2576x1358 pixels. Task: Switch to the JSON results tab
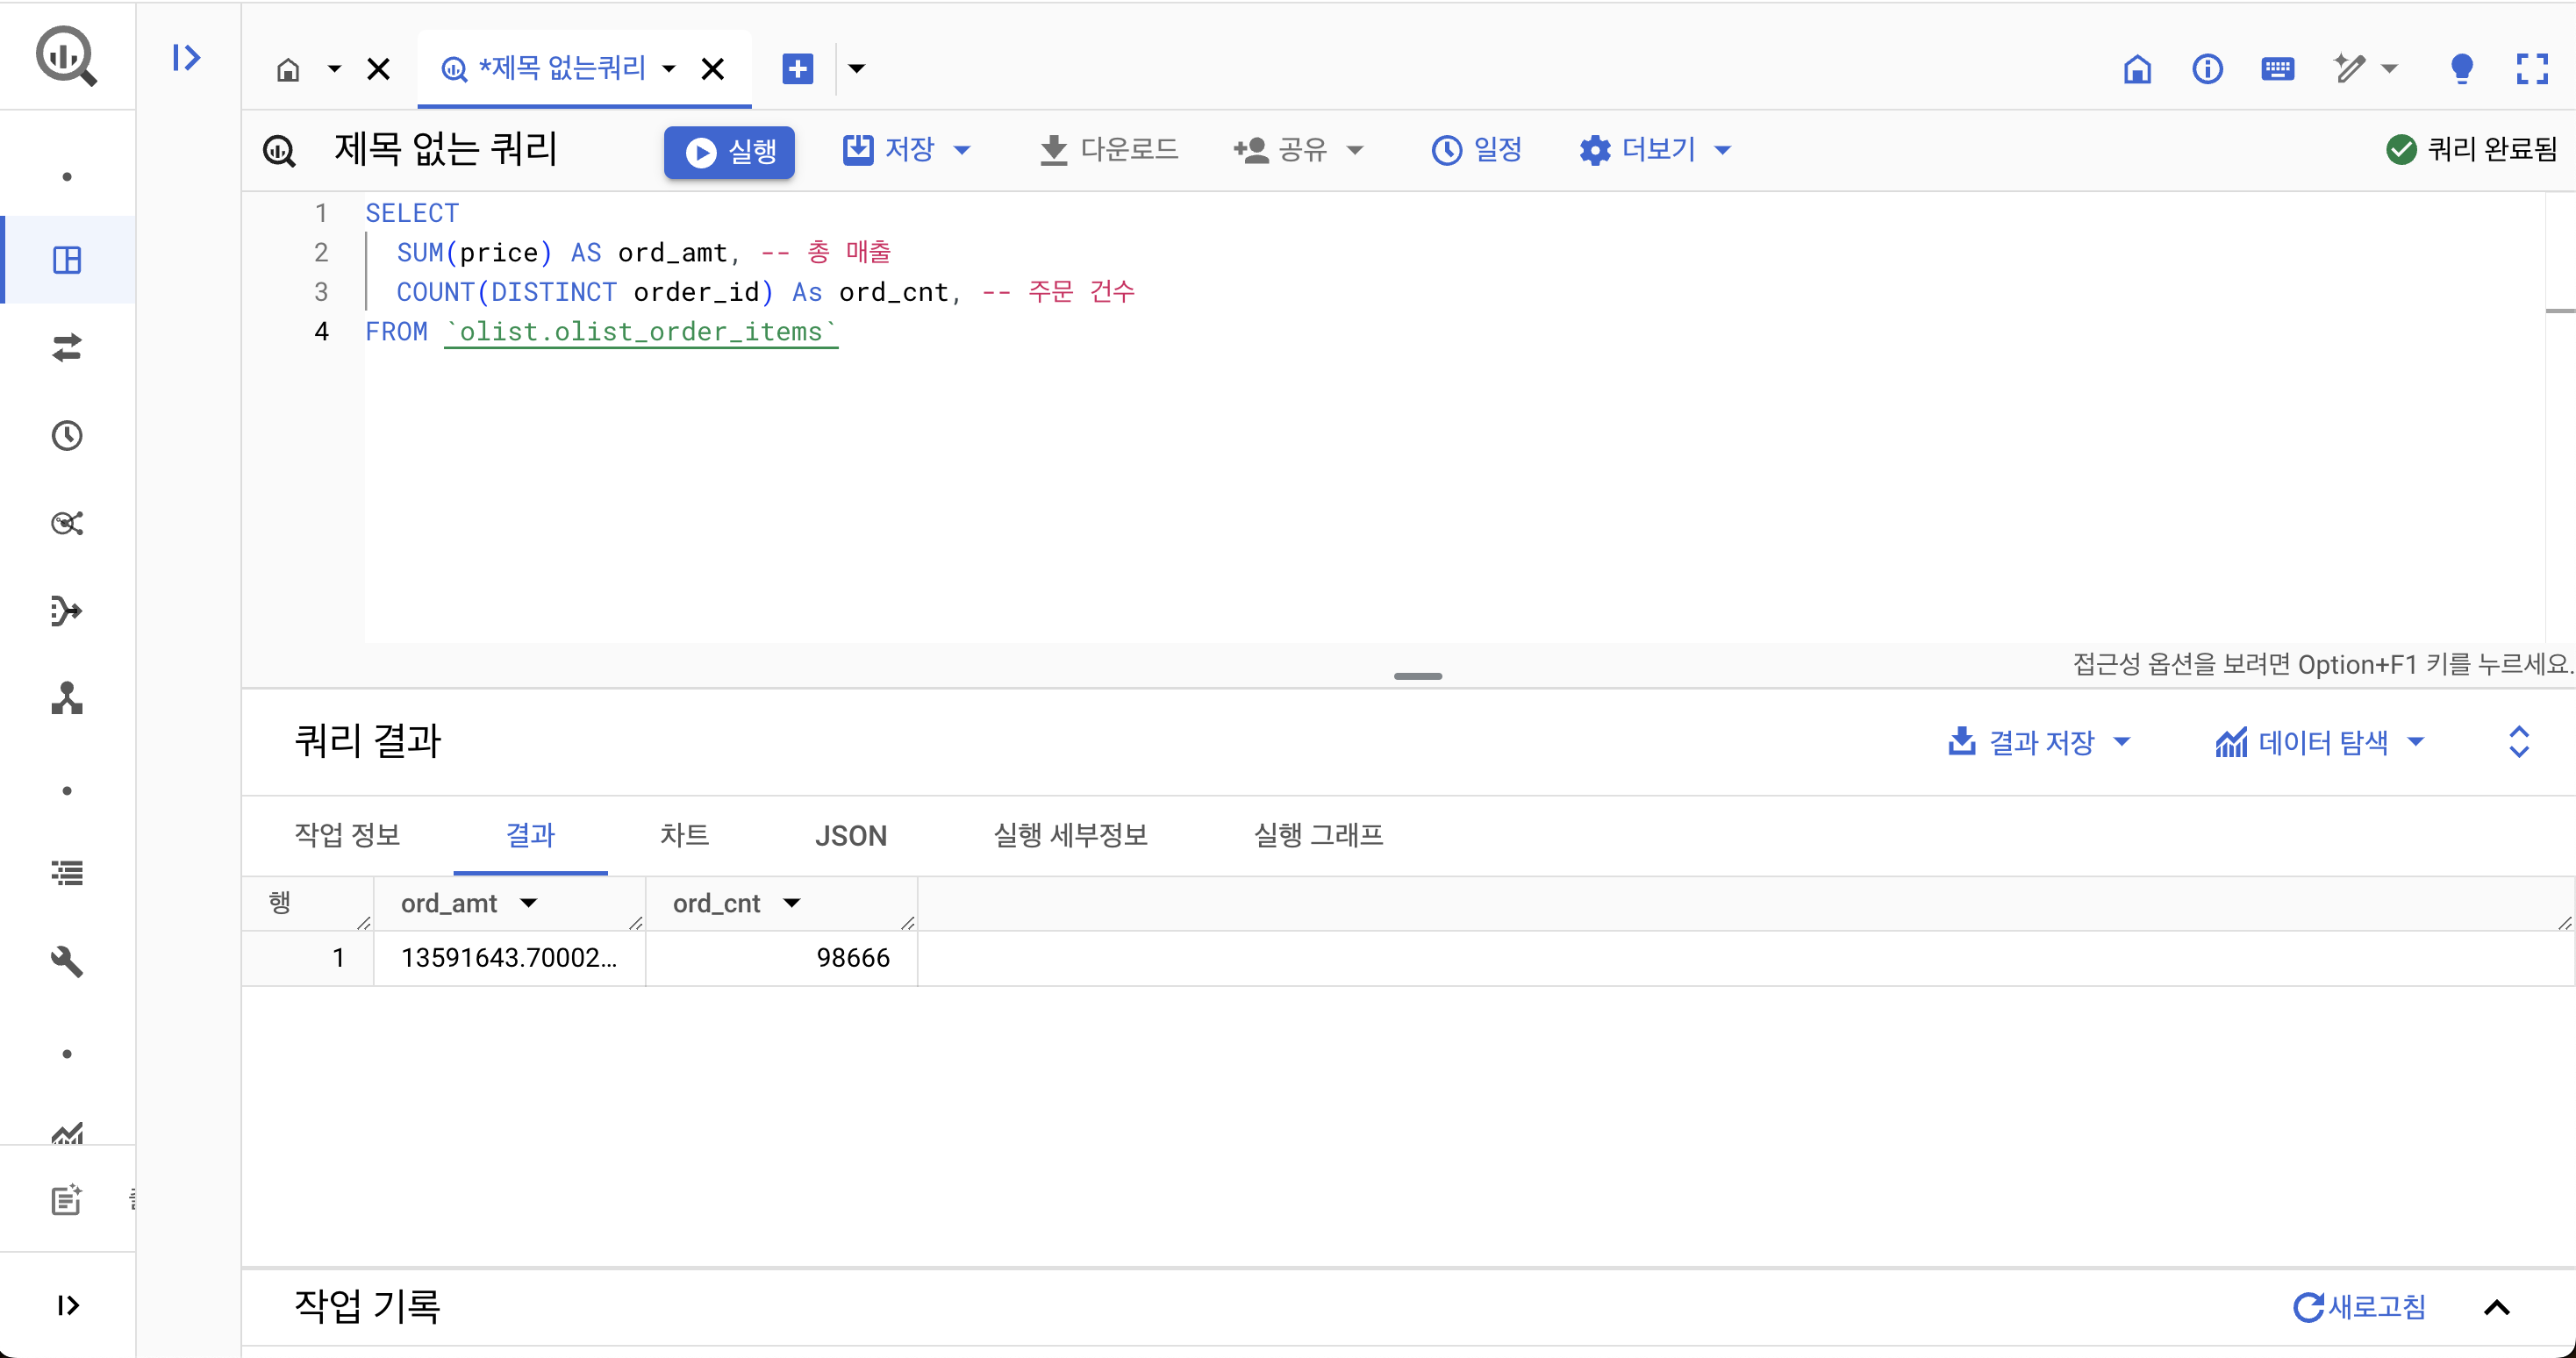(850, 836)
